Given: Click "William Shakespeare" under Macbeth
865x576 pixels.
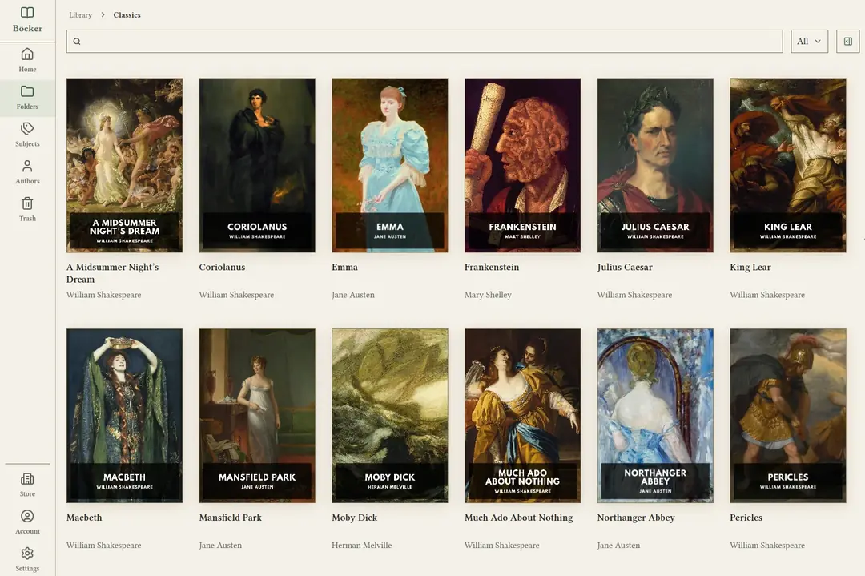Looking at the screenshot, I should 103,545.
